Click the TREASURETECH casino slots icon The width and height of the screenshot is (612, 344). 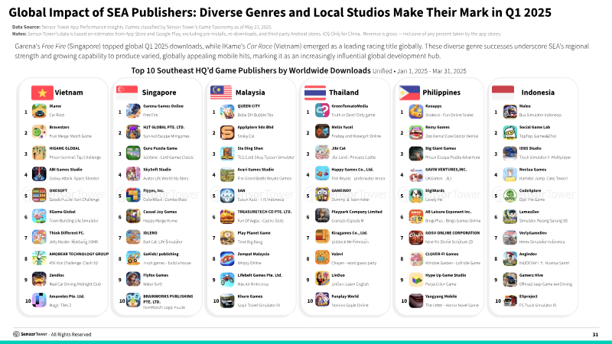pyautogui.click(x=227, y=216)
